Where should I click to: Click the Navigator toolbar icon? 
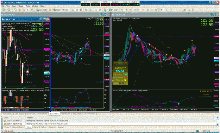click(x=24, y=10)
